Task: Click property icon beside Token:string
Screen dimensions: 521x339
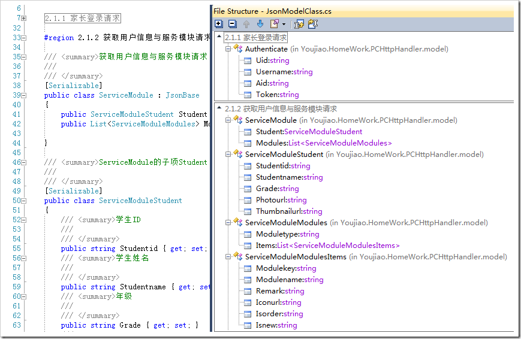Action: click(x=248, y=95)
